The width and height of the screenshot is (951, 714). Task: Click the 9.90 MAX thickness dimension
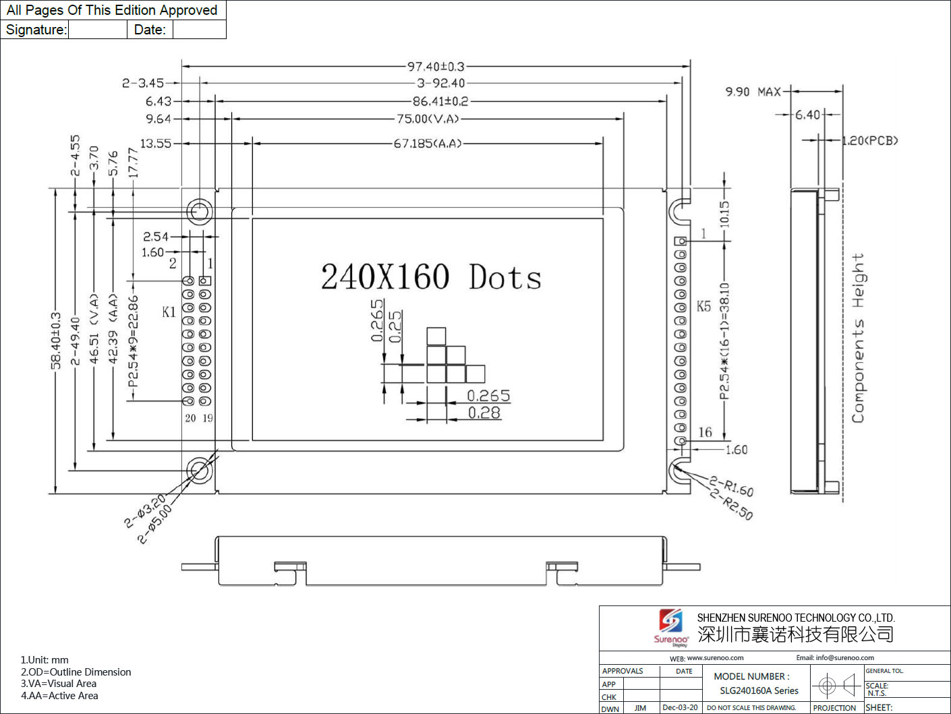click(753, 92)
